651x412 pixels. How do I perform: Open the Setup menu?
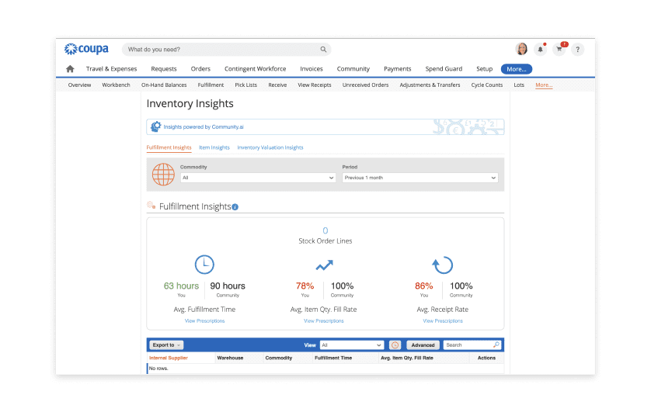[485, 69]
